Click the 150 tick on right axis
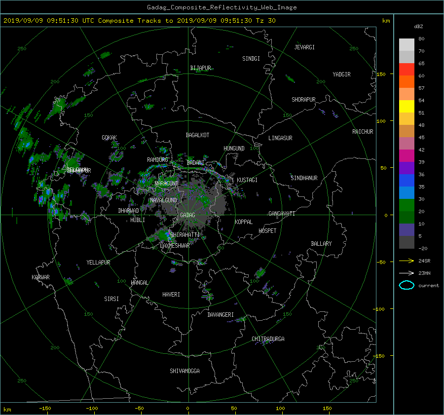Viewport: 444px width, 415px height. tap(381, 74)
